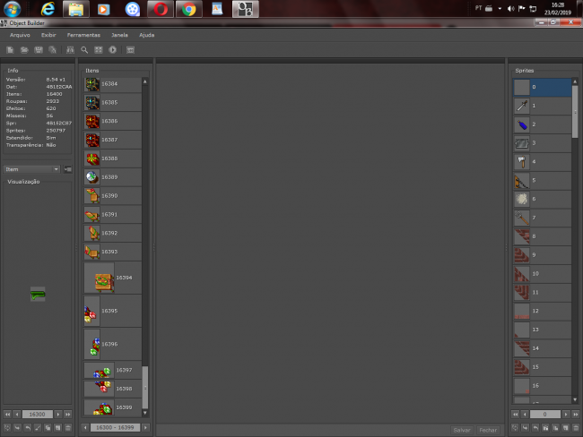Click the New item icon in Items toolbar

57,428
